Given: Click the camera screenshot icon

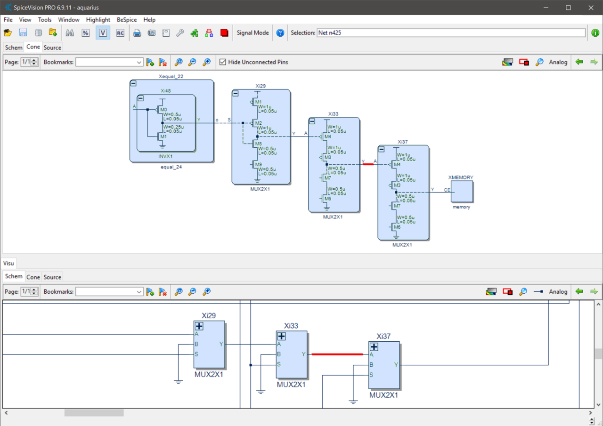Looking at the screenshot, I should (x=151, y=33).
